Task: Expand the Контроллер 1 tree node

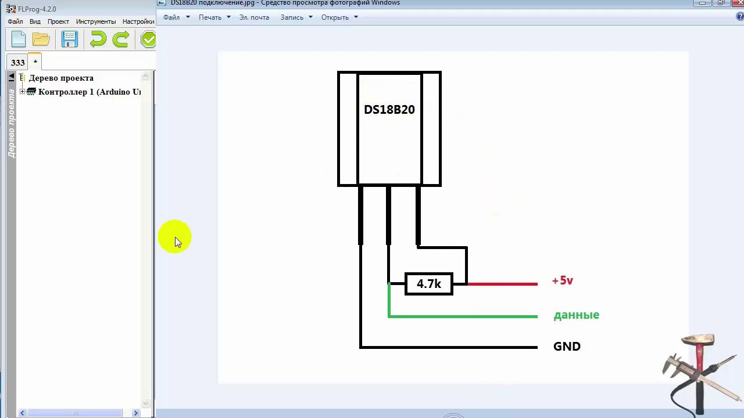Action: 22,92
